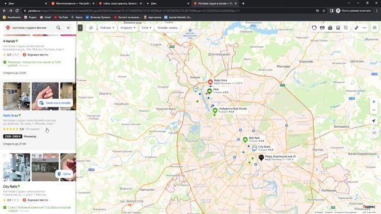Close the Местоположение settings tab
Screen dimensions: 381x214
pos(93,4)
